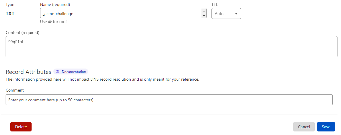
Task: Click the up arrow in Name field
Action: [204, 11]
